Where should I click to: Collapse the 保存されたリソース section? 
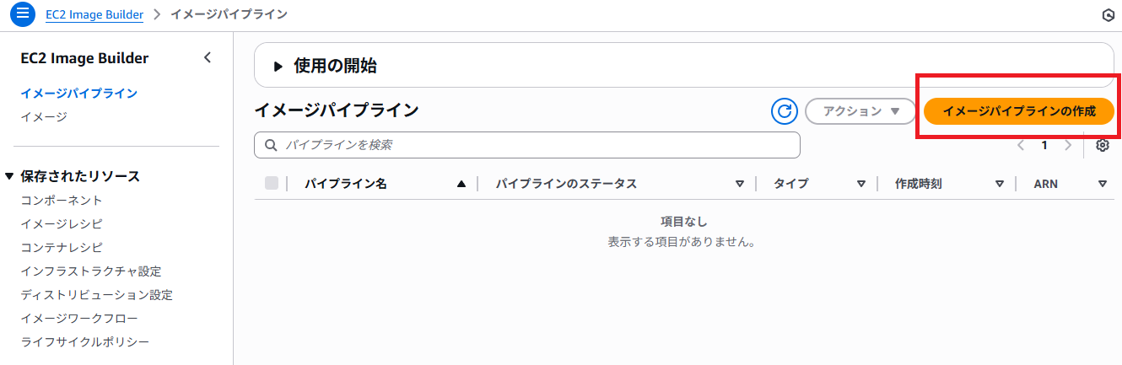(x=9, y=176)
